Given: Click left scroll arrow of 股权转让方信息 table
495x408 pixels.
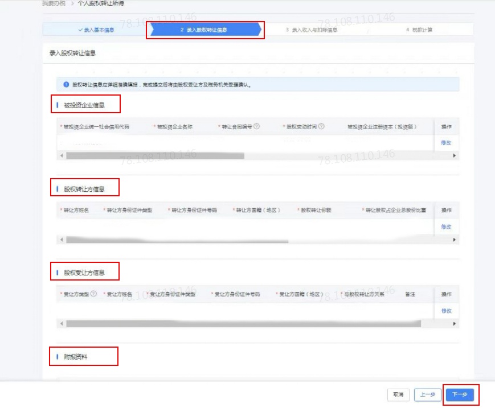Looking at the screenshot, I should click(x=62, y=240).
